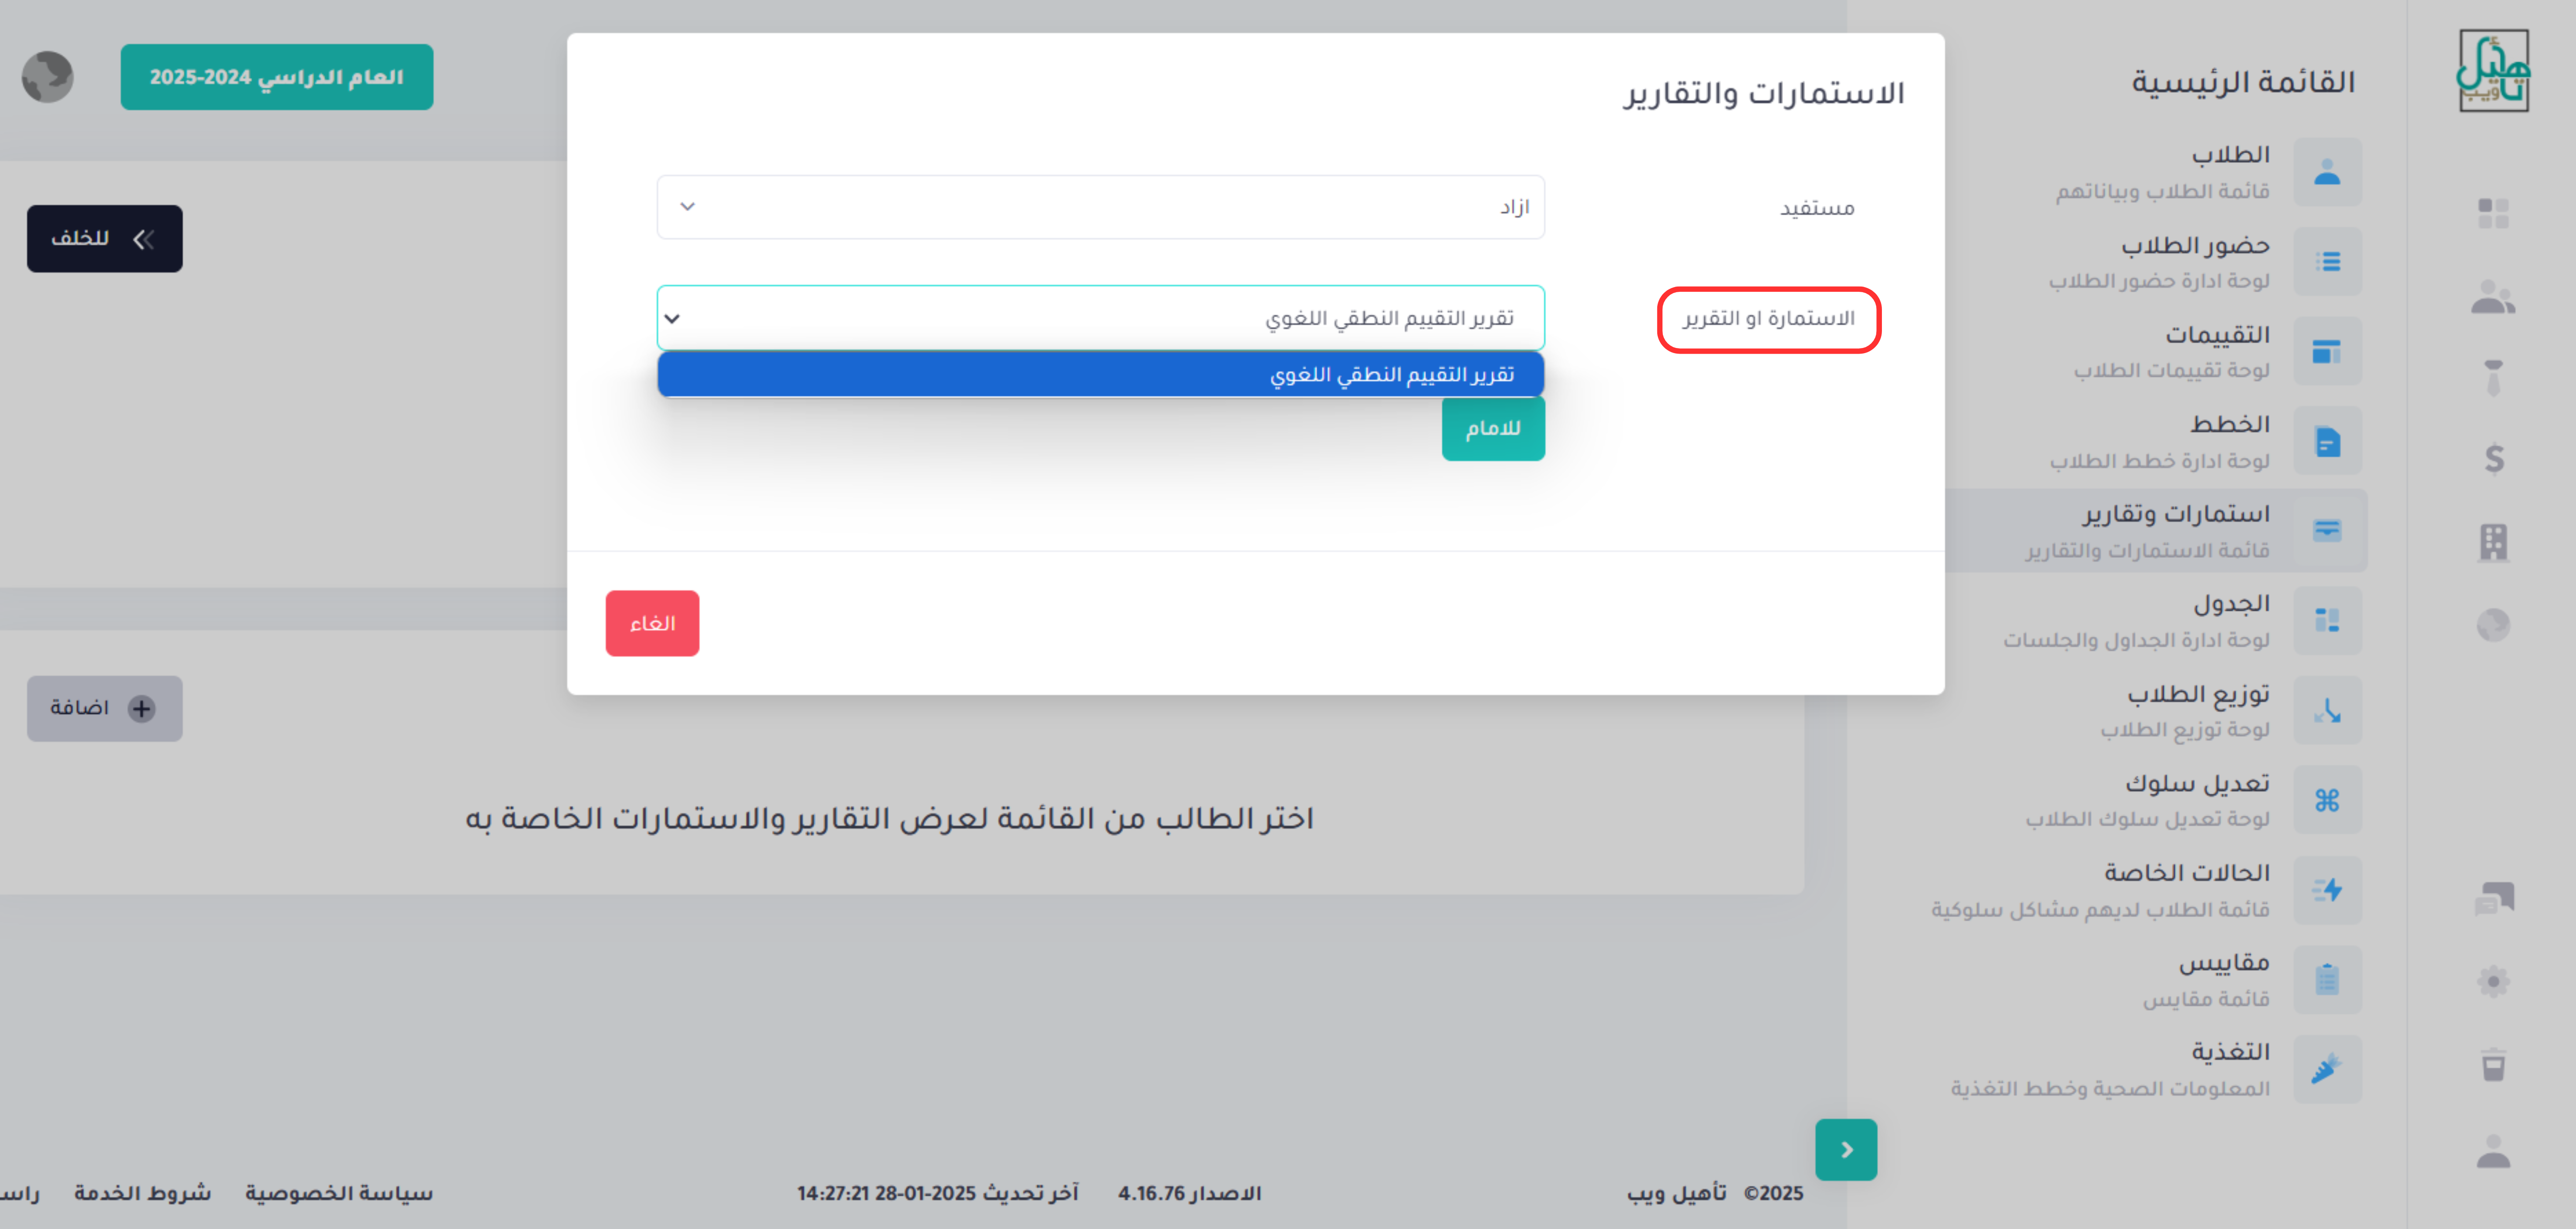Collapse sidebar with green chevron button
Screen dimensions: 2576x1229
[x=1846, y=1150]
